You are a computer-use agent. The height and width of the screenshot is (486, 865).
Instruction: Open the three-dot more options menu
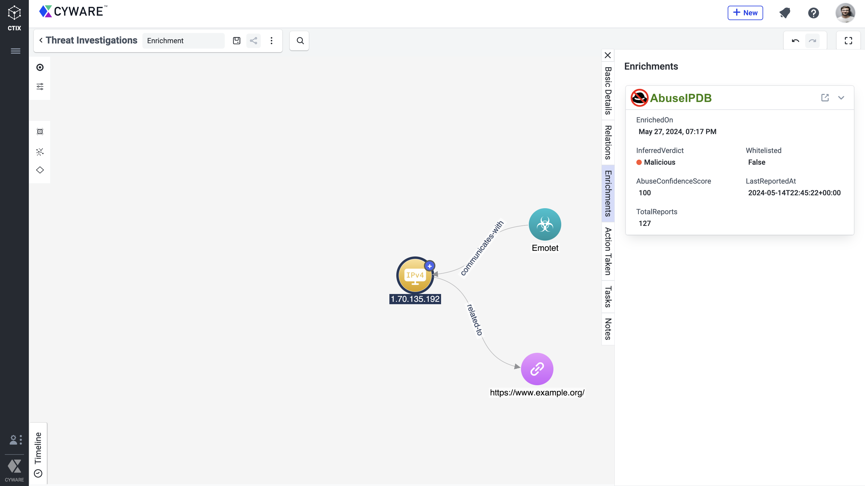coord(271,40)
